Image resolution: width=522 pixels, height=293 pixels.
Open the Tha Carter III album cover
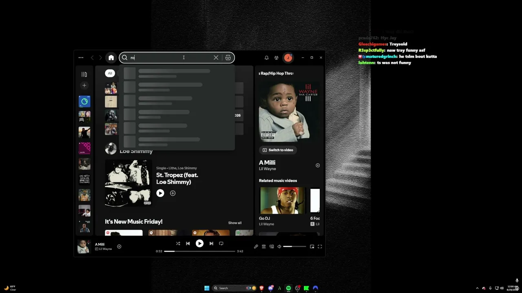tap(289, 111)
